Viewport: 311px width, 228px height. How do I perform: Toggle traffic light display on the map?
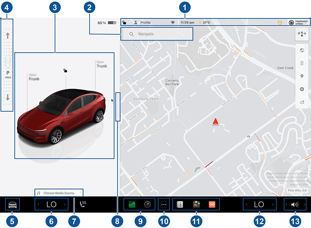point(302,63)
